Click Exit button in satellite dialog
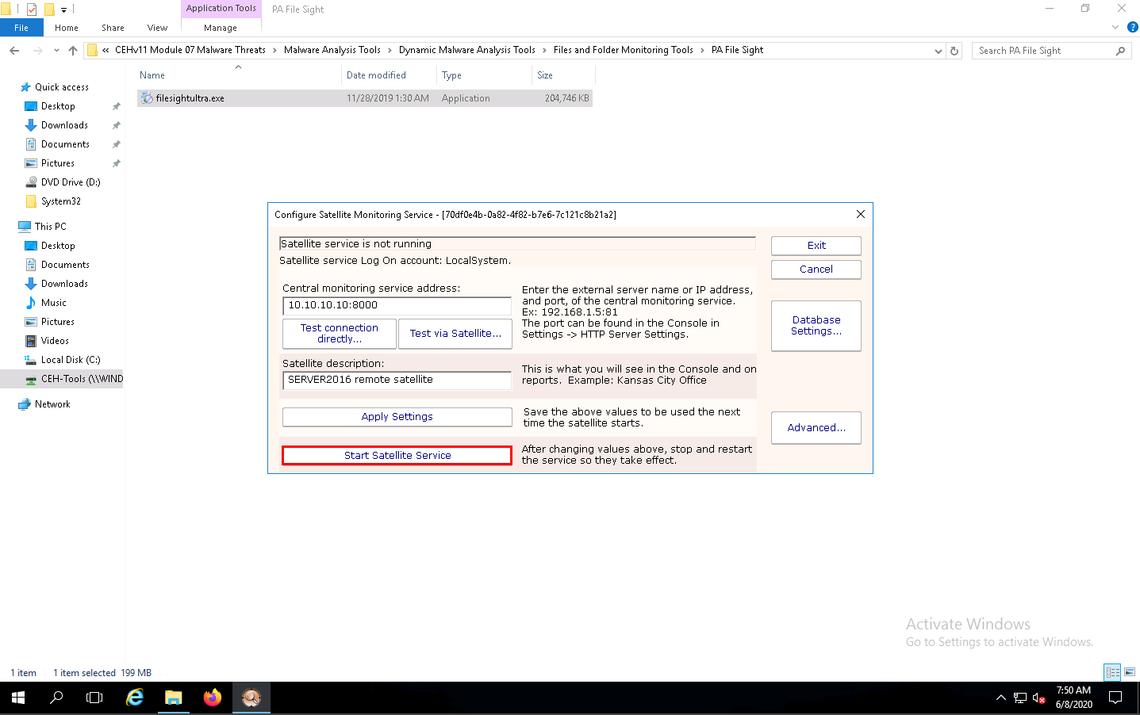 pyautogui.click(x=816, y=246)
